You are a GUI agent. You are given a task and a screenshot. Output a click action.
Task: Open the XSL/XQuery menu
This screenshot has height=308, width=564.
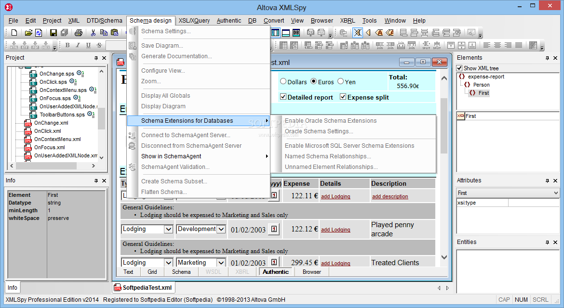194,21
